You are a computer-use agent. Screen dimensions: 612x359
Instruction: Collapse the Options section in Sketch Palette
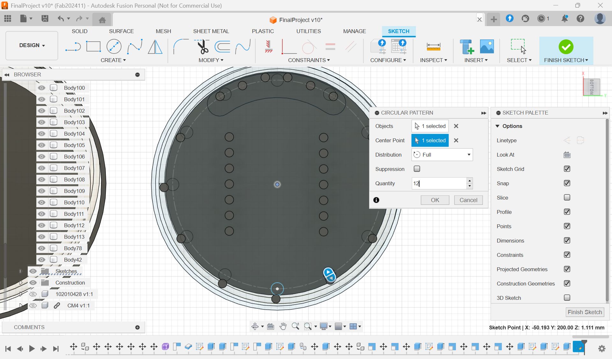coord(497,126)
